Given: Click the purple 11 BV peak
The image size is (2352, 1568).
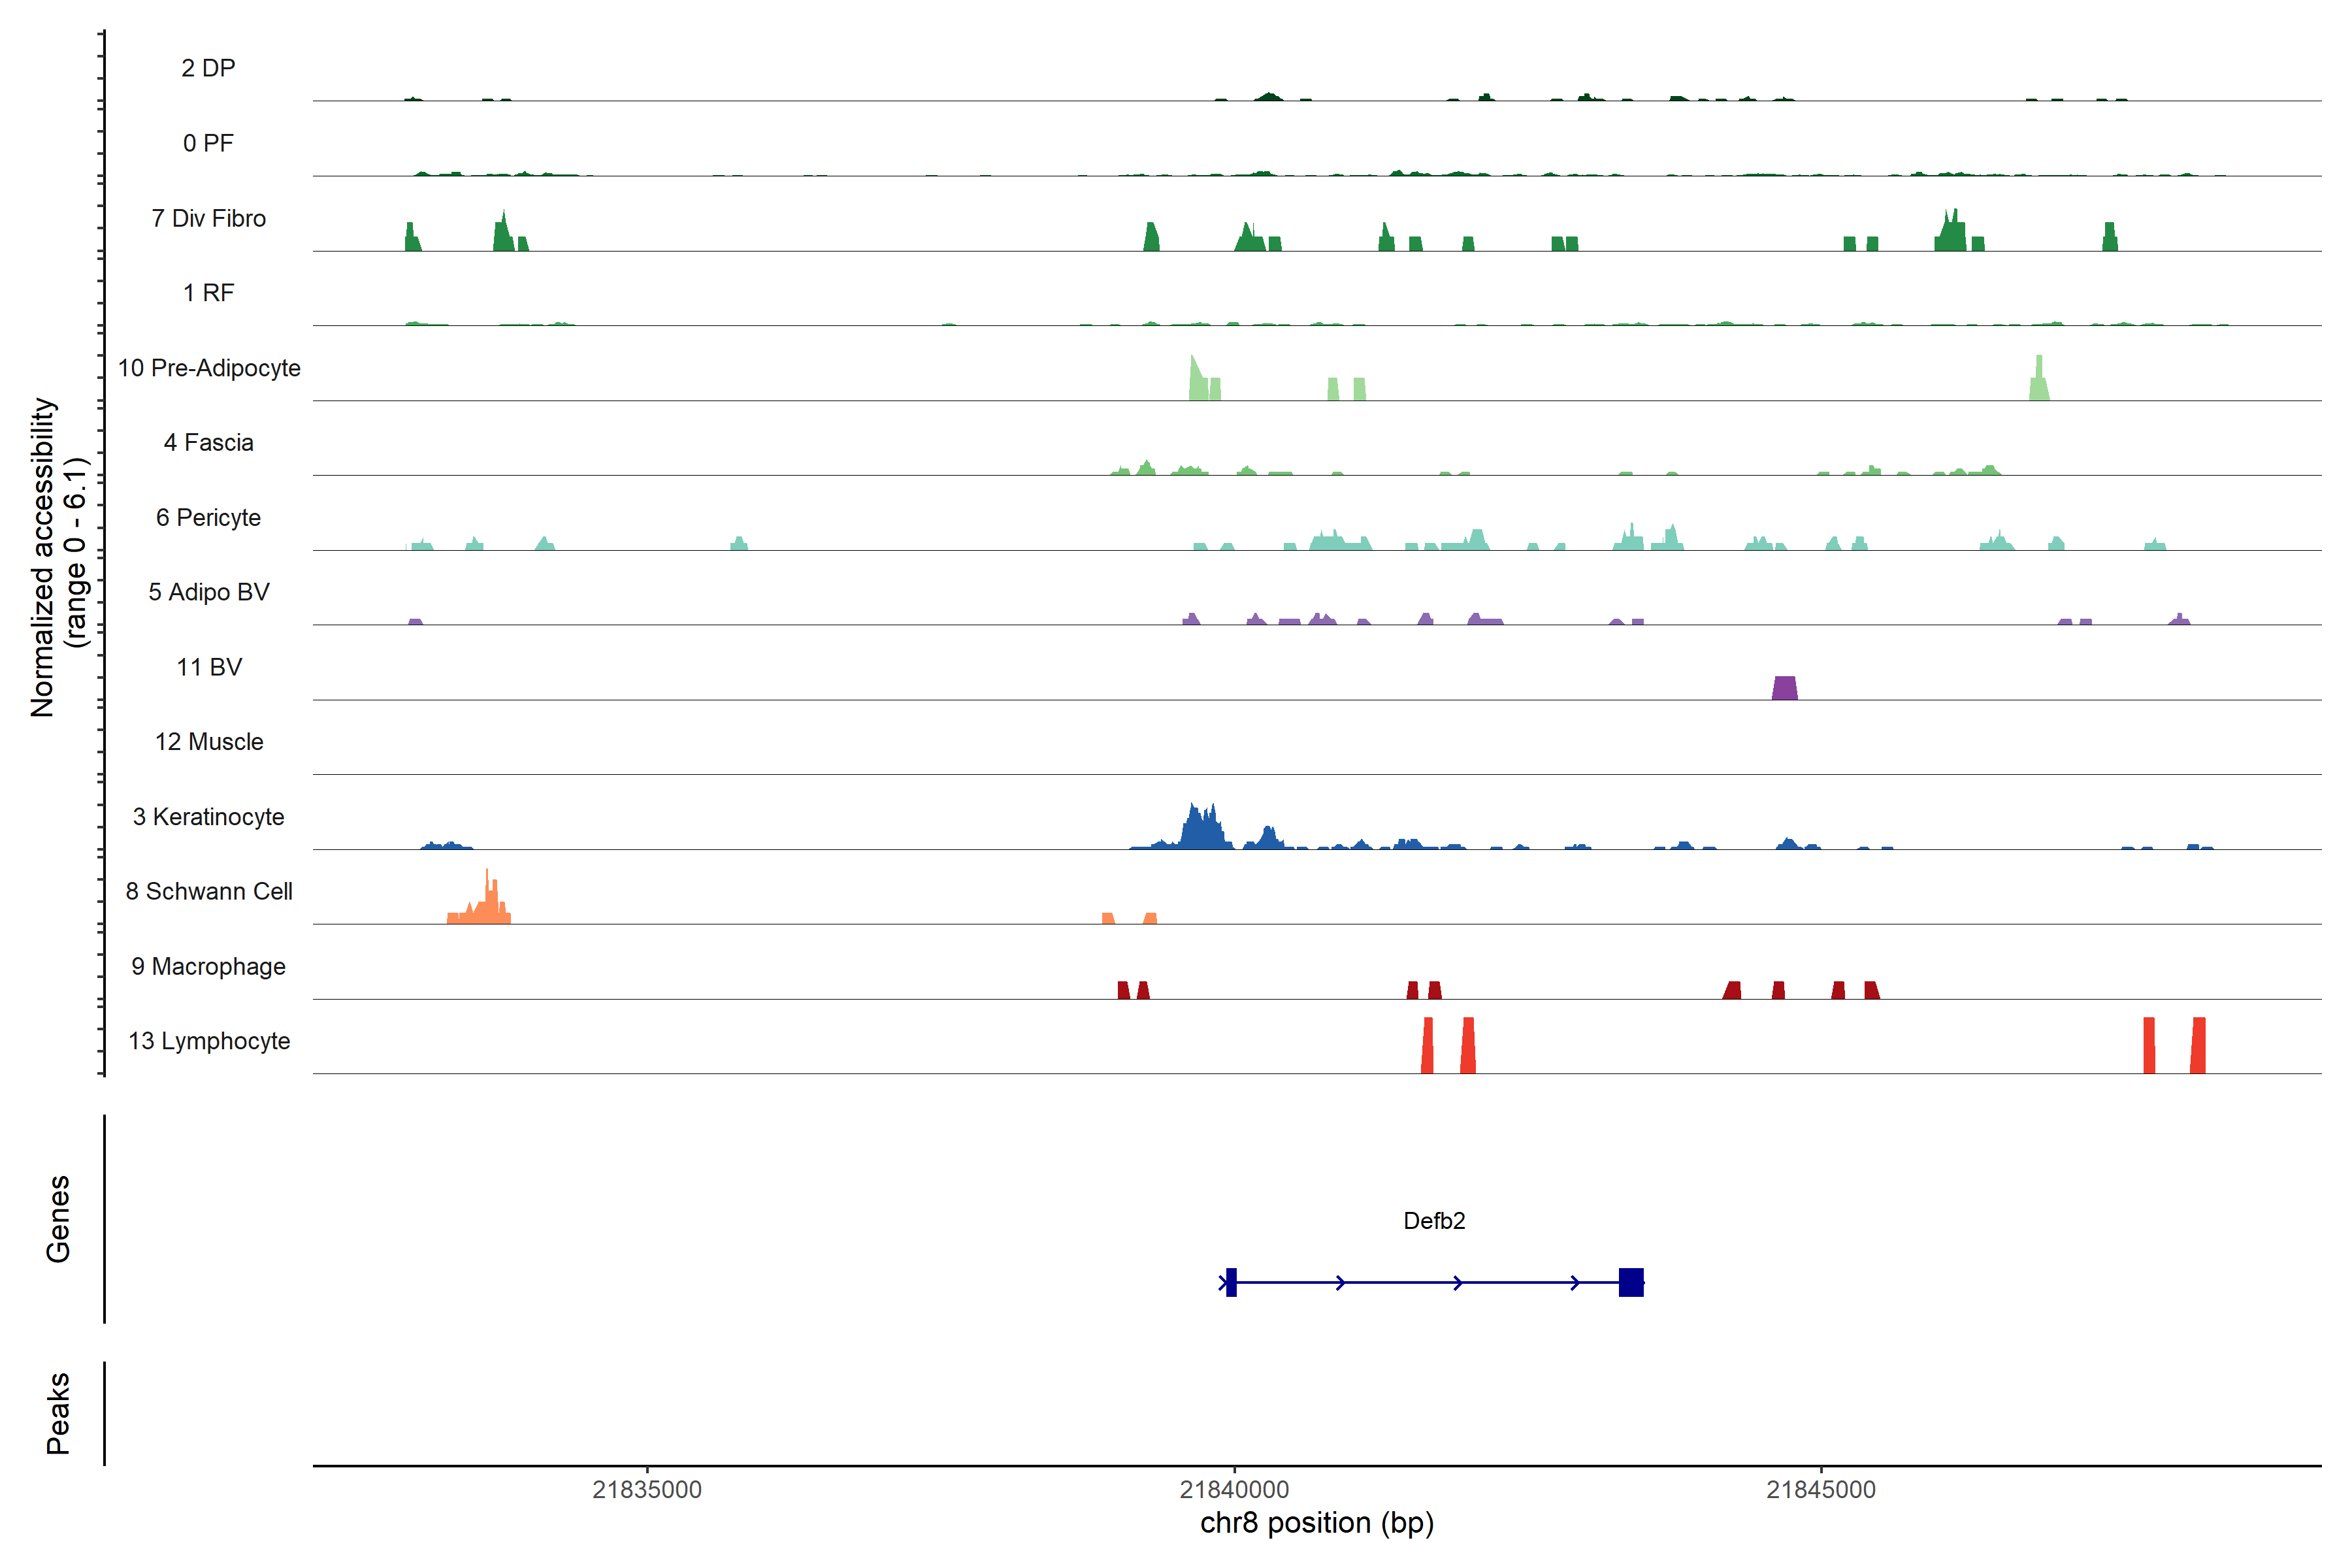Looking at the screenshot, I should pos(1784,688).
